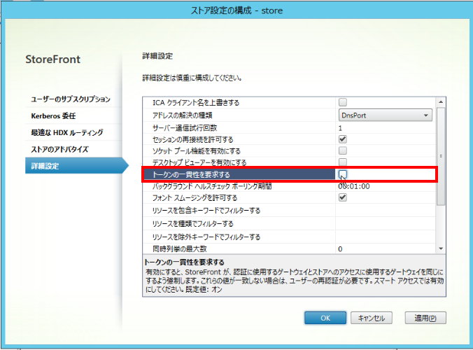Click the ストア設定の構成 - store title bar
Image resolution: width=473 pixels, height=350 pixels.
(x=236, y=10)
